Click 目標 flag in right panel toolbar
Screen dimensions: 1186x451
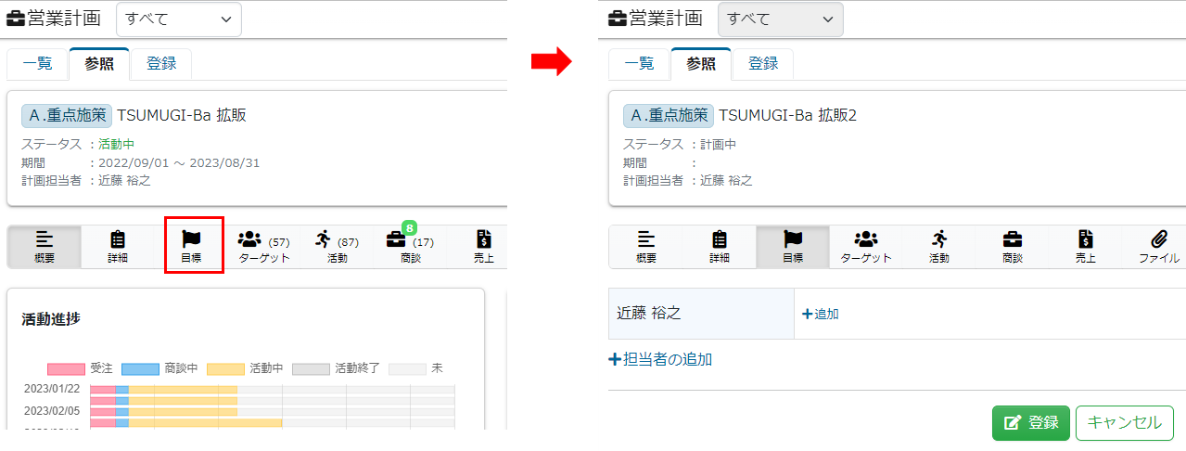click(x=793, y=247)
